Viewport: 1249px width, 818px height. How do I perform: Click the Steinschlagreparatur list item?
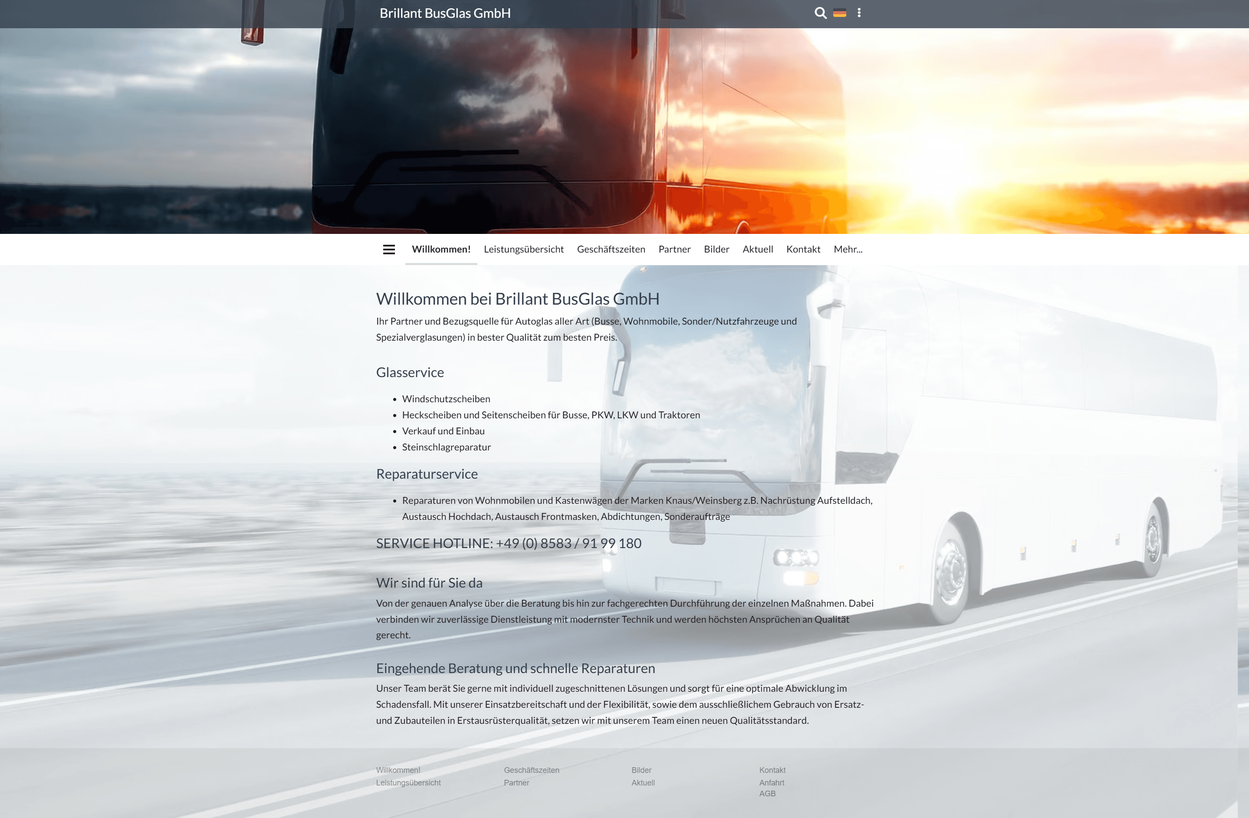[x=447, y=447]
